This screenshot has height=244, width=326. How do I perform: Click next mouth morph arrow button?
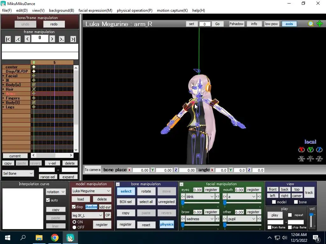(259, 196)
